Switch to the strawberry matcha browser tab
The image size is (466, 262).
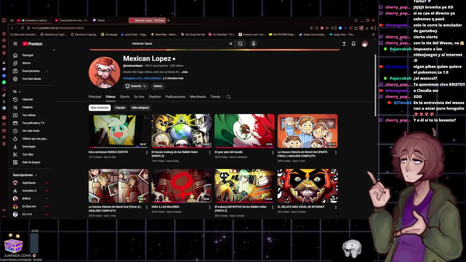[35, 20]
